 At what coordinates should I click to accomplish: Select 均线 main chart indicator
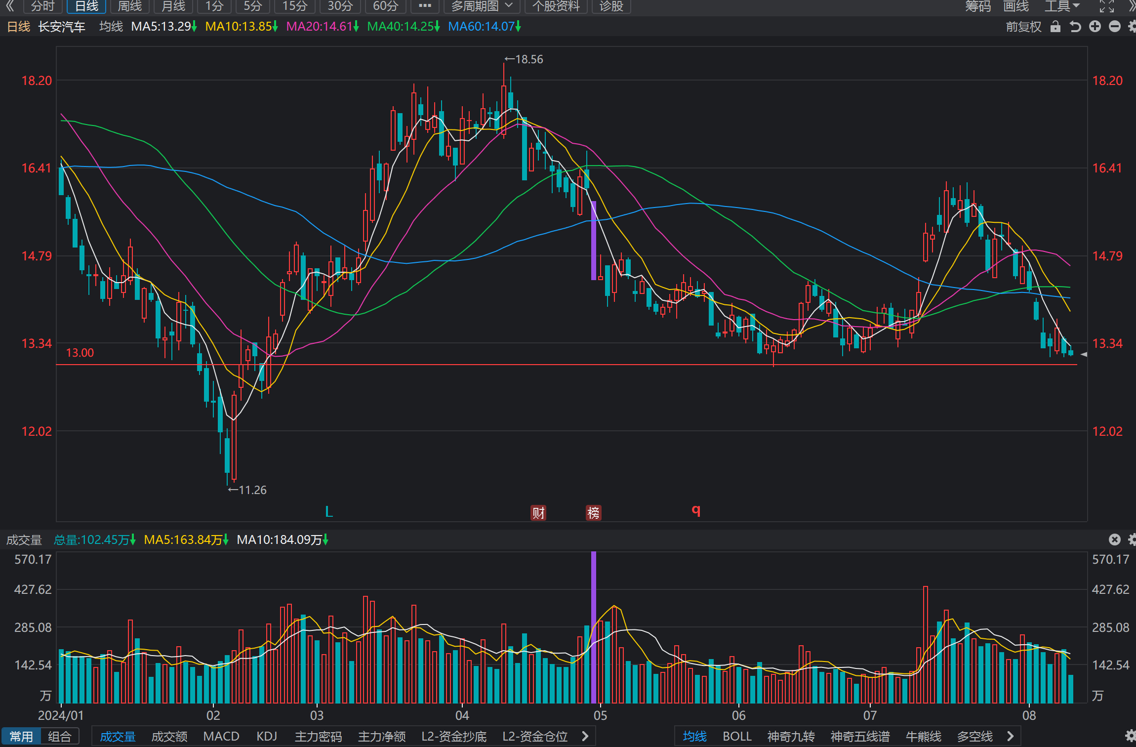coord(694,737)
